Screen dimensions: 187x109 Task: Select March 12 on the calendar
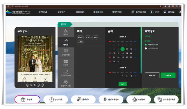(127, 49)
